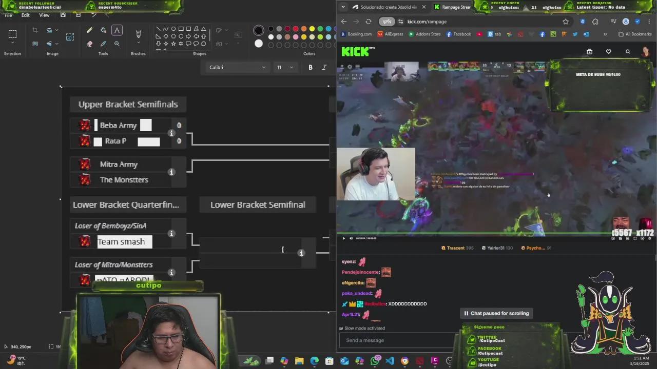Open the File menu in Paint
The width and height of the screenshot is (657, 369).
click(8, 15)
